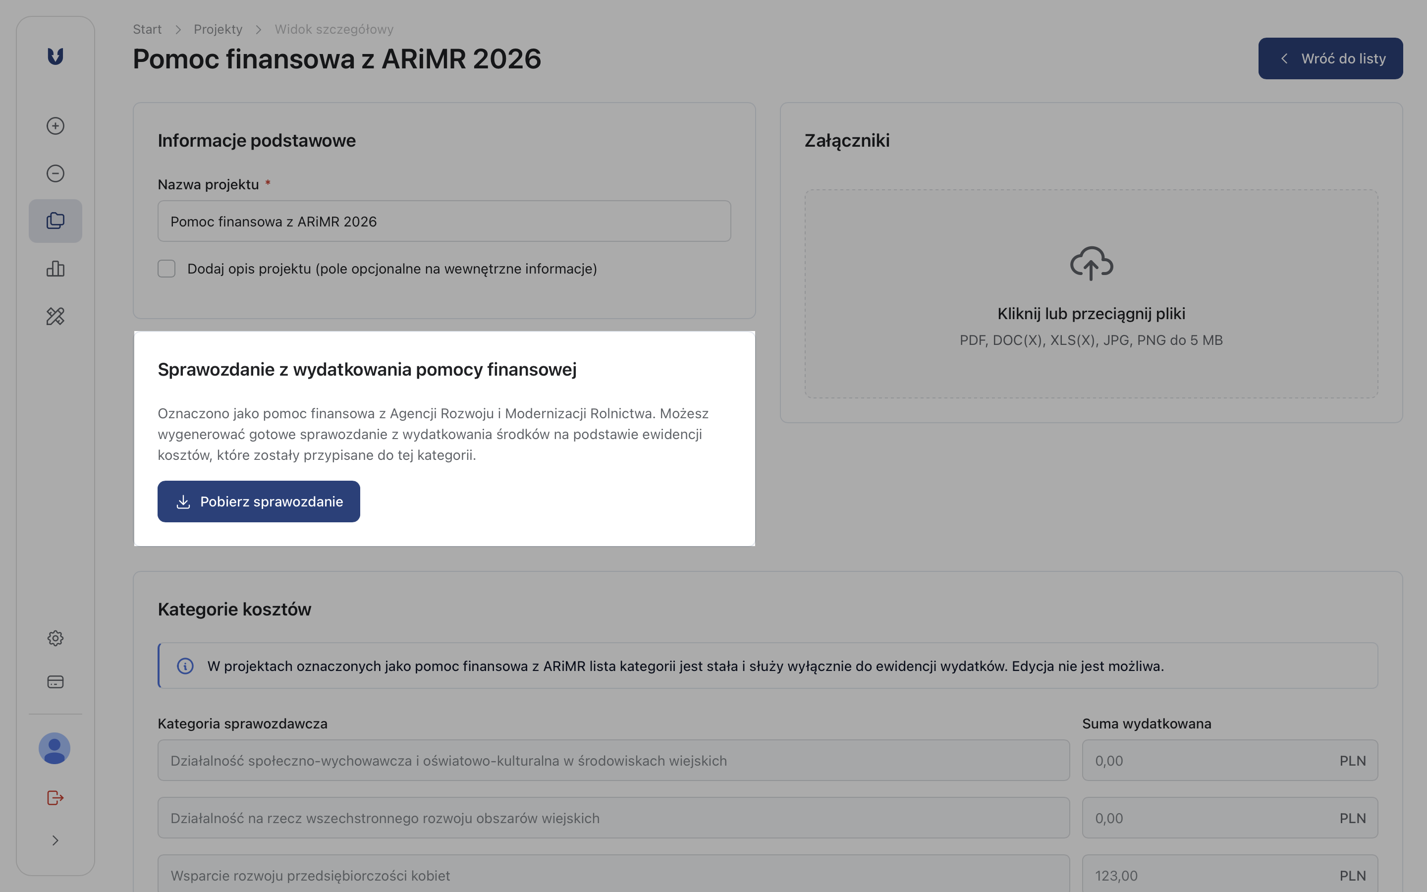This screenshot has width=1427, height=892.
Task: Open the plus circle sidebar icon
Action: [55, 126]
